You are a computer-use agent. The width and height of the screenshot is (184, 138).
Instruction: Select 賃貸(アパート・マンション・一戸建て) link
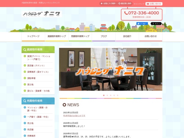[x=39, y=58]
